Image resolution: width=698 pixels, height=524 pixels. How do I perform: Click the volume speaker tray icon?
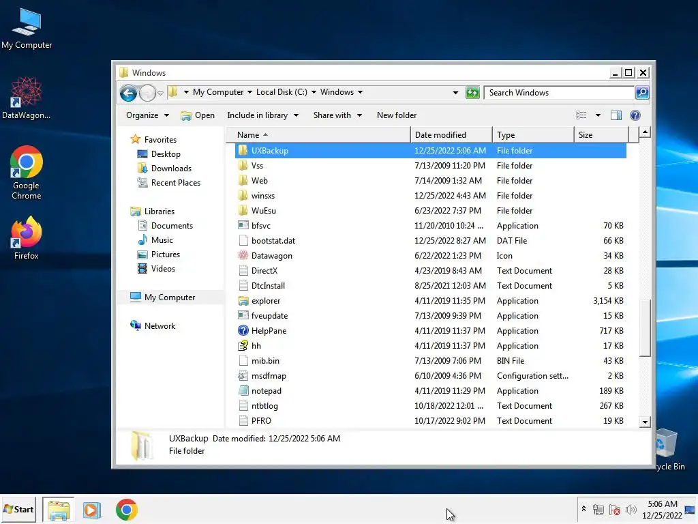coord(631,510)
